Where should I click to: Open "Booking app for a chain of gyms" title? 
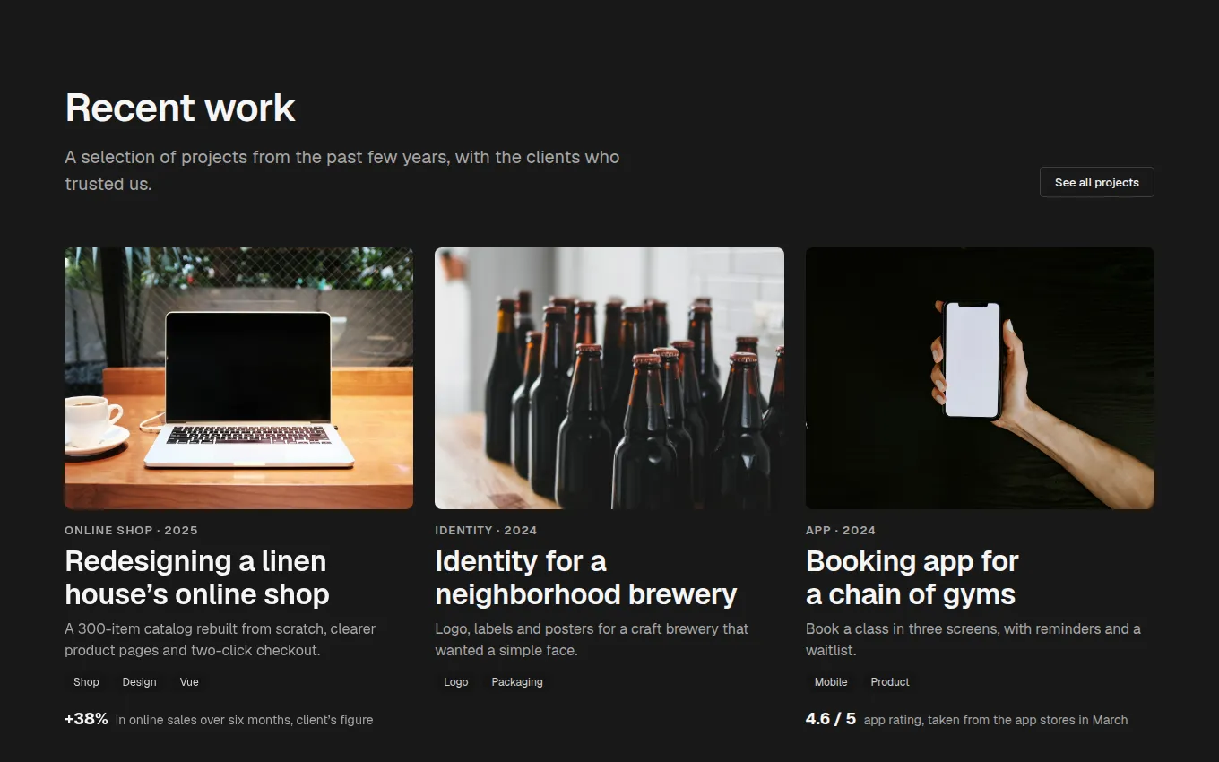(912, 577)
